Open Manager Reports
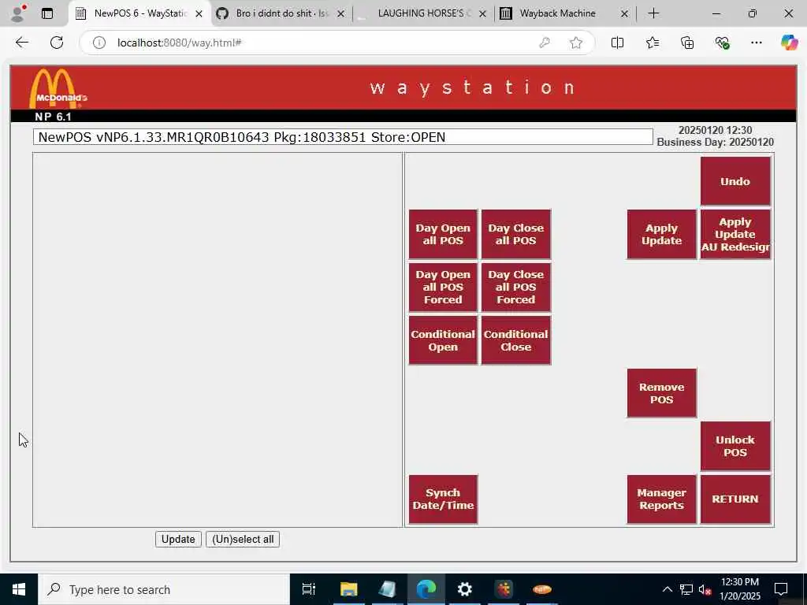Image resolution: width=807 pixels, height=605 pixels. point(661,499)
